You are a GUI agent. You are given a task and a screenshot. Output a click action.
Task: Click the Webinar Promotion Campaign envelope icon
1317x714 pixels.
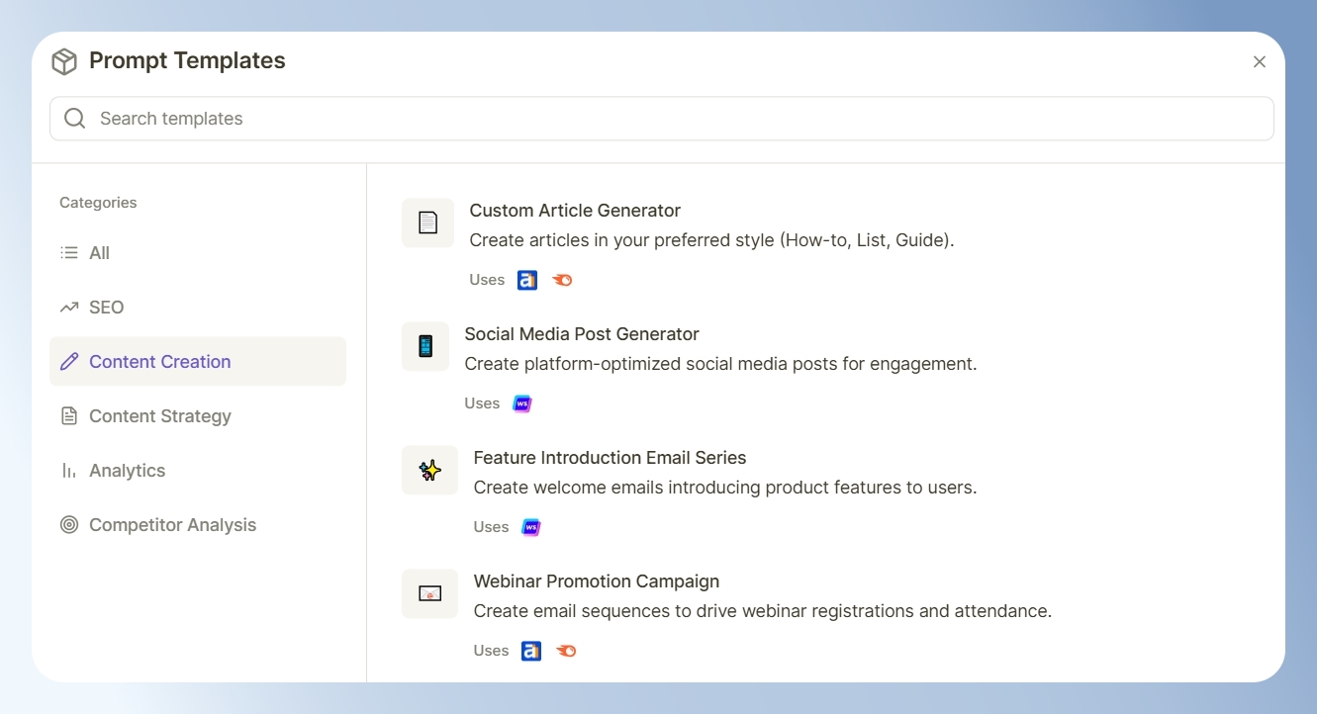click(429, 593)
